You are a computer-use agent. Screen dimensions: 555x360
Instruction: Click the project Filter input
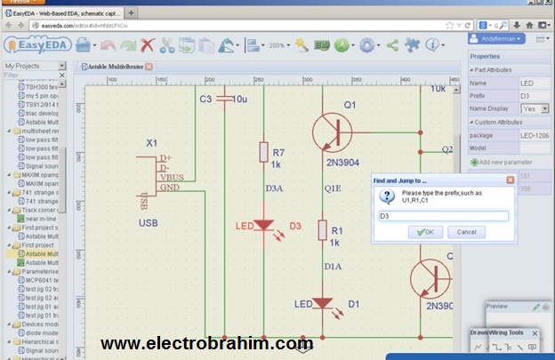pos(31,75)
